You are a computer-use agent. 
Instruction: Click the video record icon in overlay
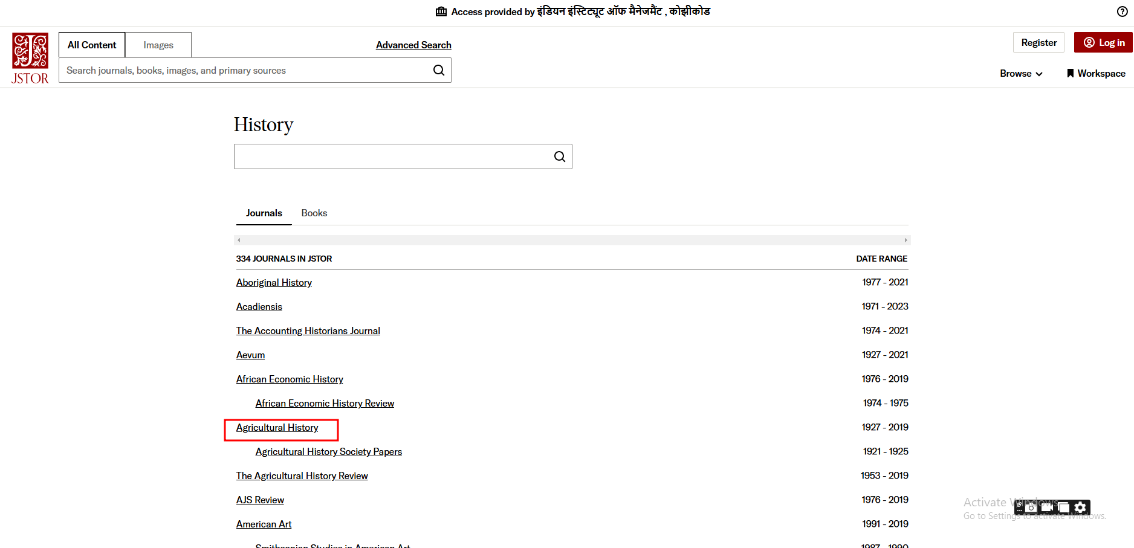tap(1047, 508)
